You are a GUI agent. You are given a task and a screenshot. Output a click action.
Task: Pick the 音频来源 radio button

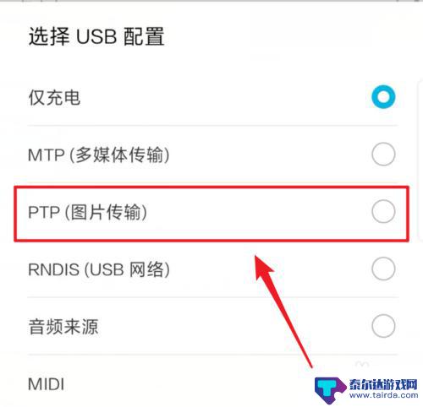pyautogui.click(x=383, y=326)
